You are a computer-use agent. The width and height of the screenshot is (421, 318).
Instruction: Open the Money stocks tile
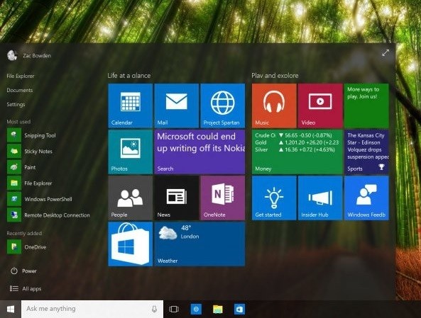[x=297, y=152]
